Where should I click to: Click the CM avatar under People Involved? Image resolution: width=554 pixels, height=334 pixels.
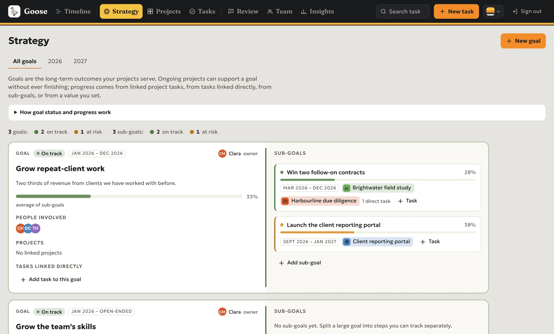coord(20,228)
